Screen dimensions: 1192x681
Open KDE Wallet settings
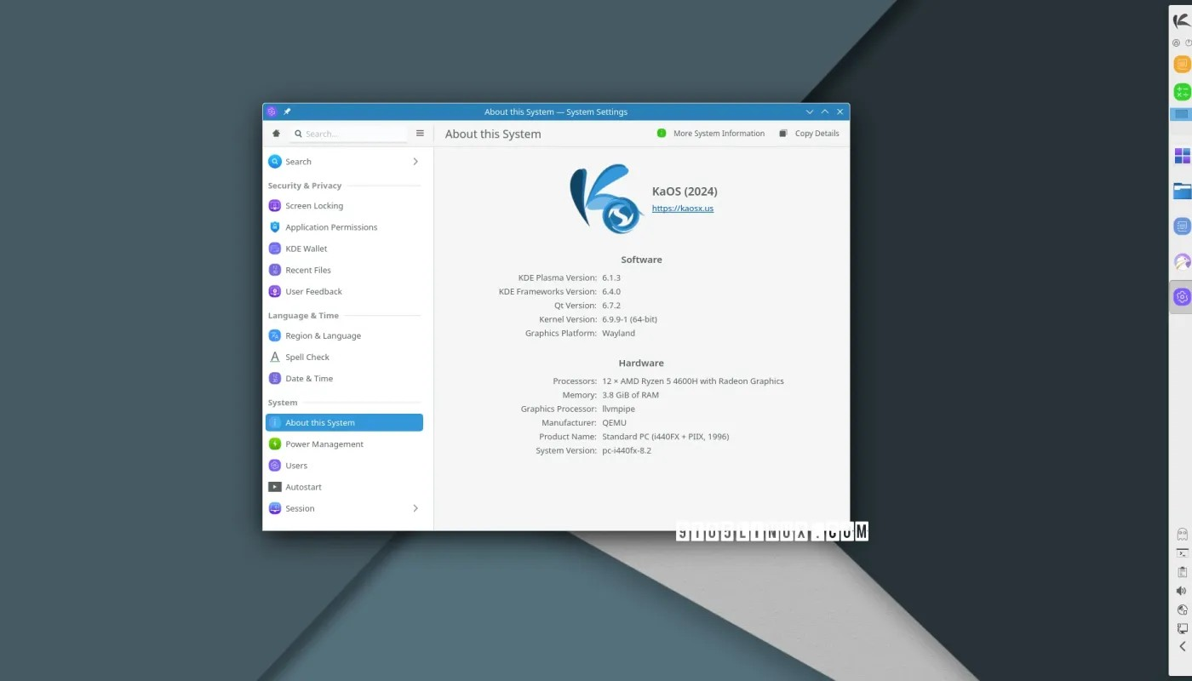(344, 249)
